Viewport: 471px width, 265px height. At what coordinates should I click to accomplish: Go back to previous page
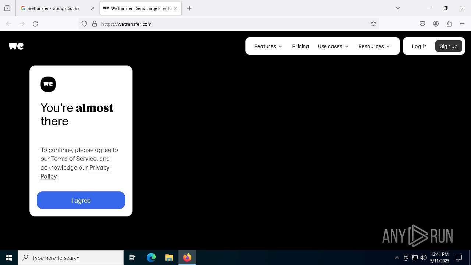coord(9,24)
